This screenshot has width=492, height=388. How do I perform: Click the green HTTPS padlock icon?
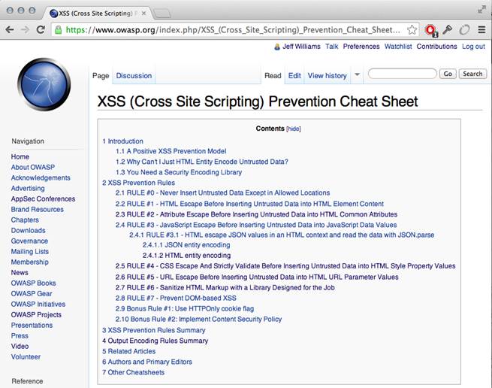coord(59,30)
